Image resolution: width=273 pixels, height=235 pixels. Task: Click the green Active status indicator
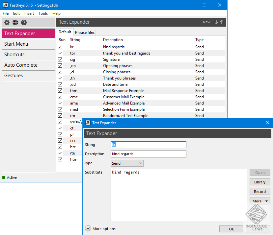(x=4, y=177)
